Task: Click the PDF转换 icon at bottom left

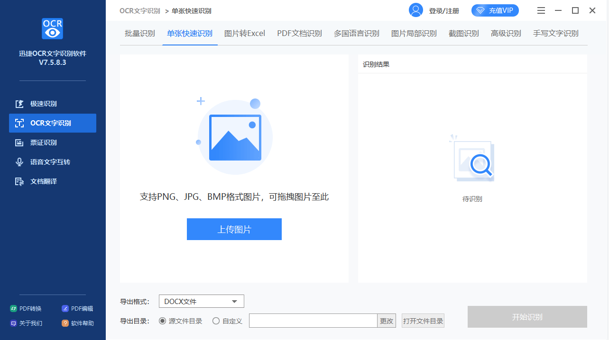Action: [x=13, y=309]
